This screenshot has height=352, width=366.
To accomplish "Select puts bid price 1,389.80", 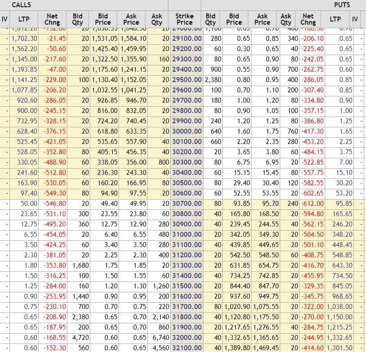I will (237, 348).
